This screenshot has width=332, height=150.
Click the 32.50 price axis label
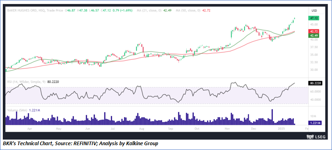[314, 62]
